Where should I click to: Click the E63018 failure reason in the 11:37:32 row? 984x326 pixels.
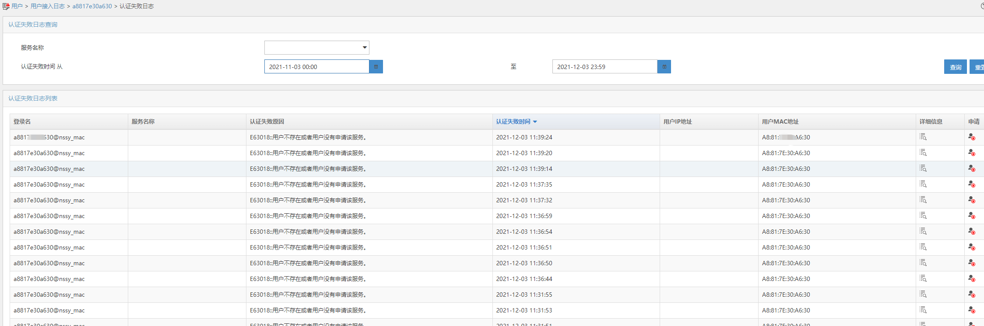[x=308, y=200]
